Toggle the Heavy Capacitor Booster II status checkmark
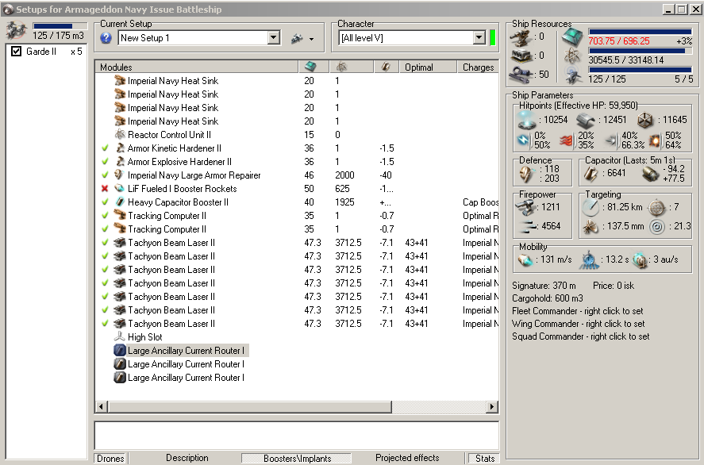 (x=105, y=202)
